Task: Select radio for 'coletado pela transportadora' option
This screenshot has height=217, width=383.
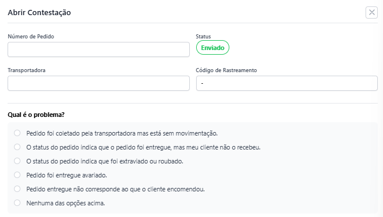Action: (x=17, y=133)
